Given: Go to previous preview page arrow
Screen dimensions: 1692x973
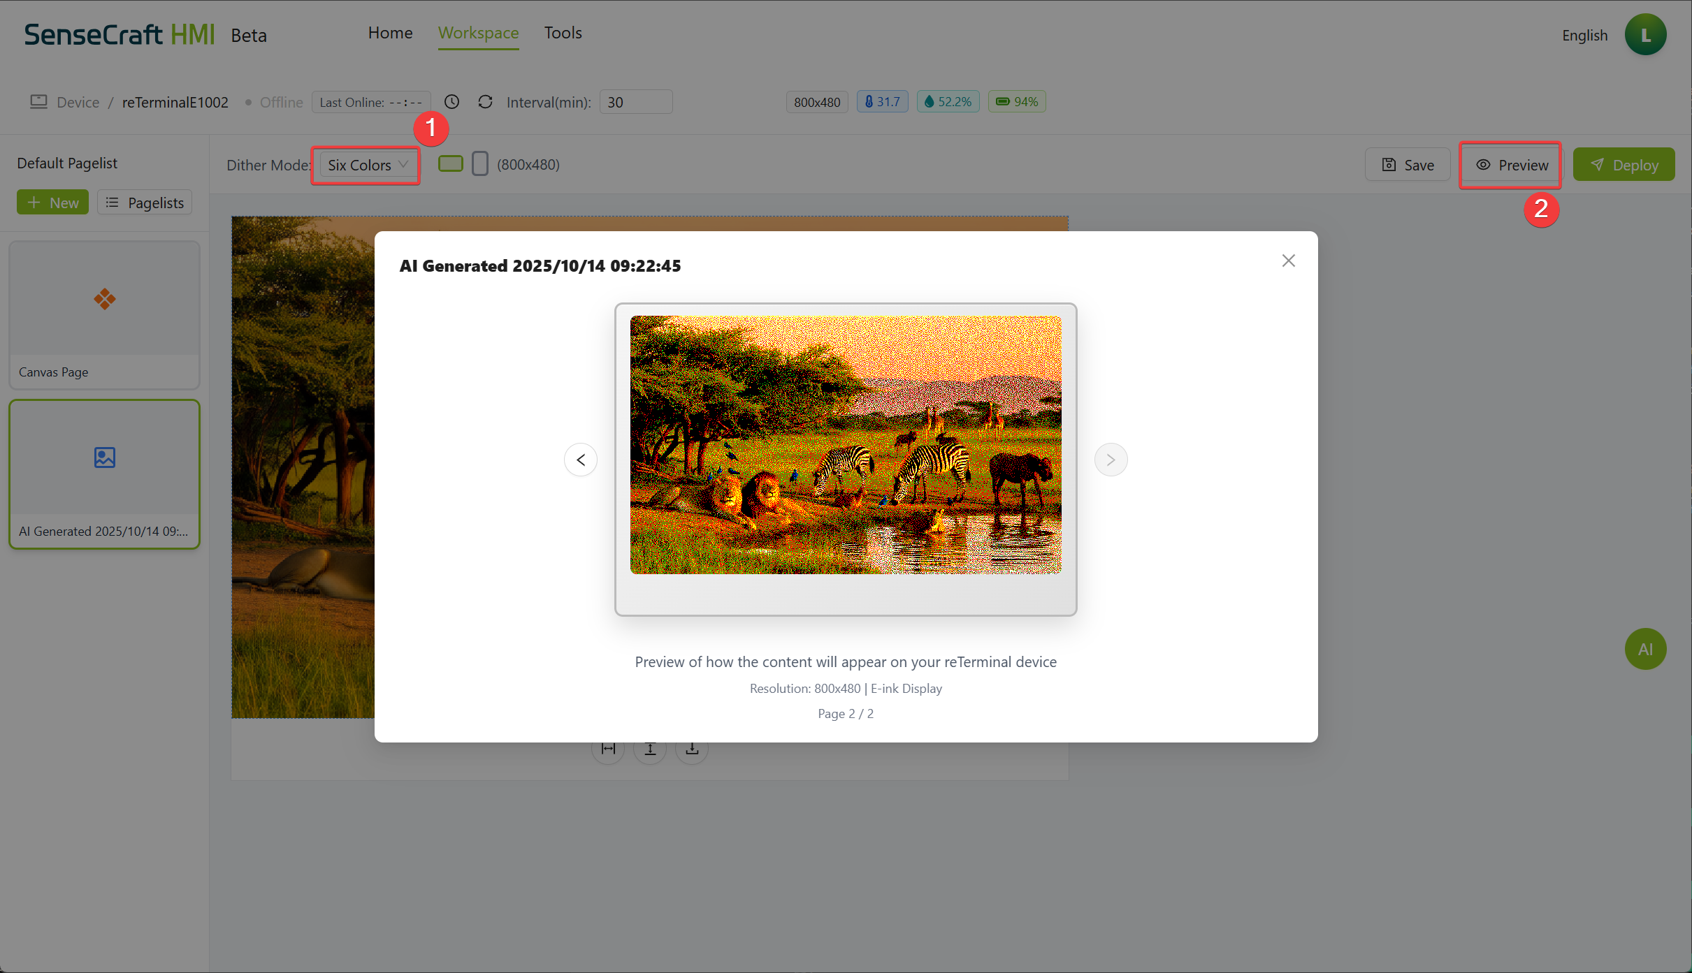Looking at the screenshot, I should coord(581,460).
